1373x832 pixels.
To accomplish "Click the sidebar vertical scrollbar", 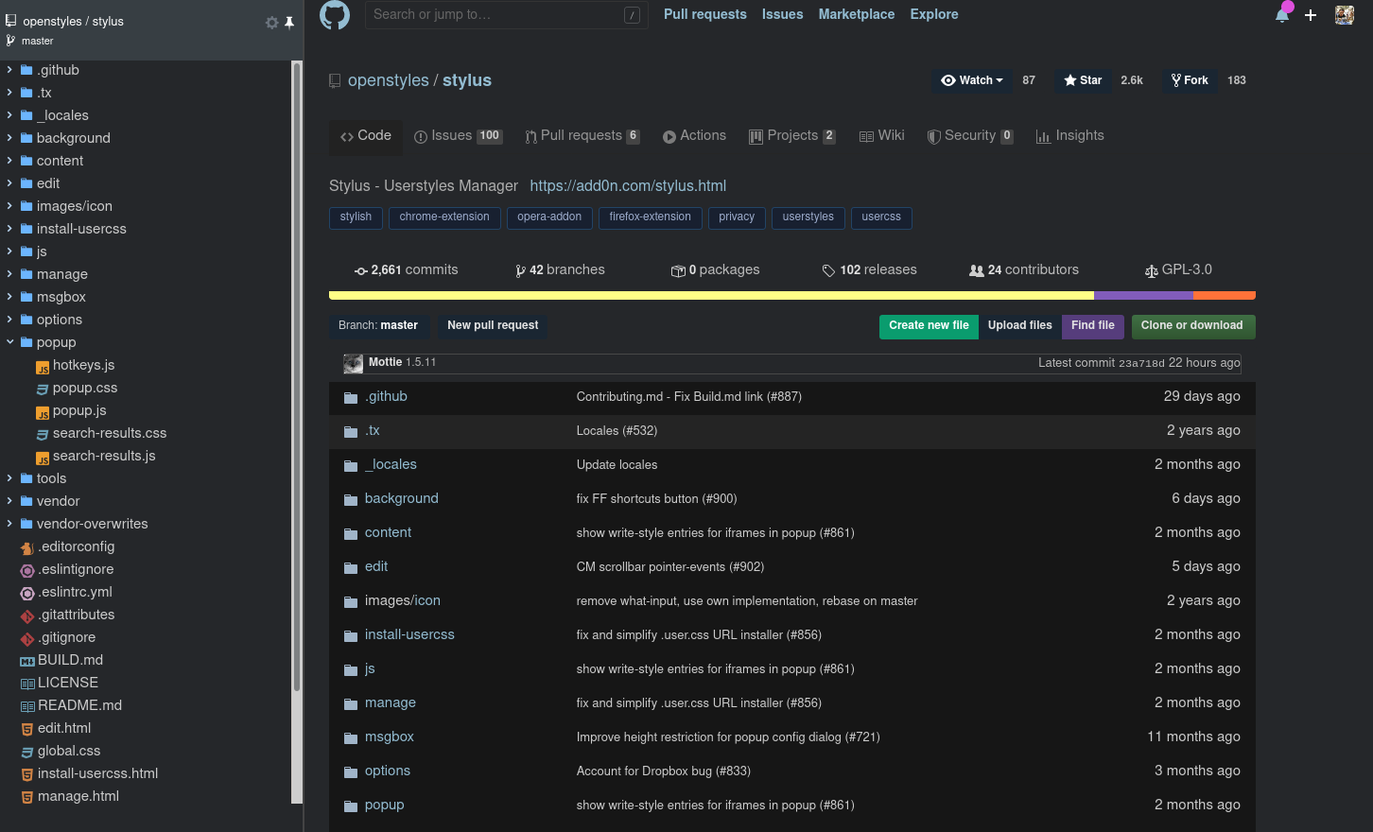I will coord(297,378).
